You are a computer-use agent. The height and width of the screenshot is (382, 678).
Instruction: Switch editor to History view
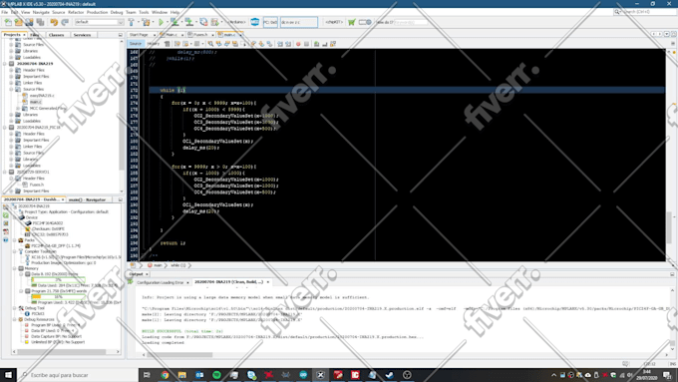(x=154, y=44)
